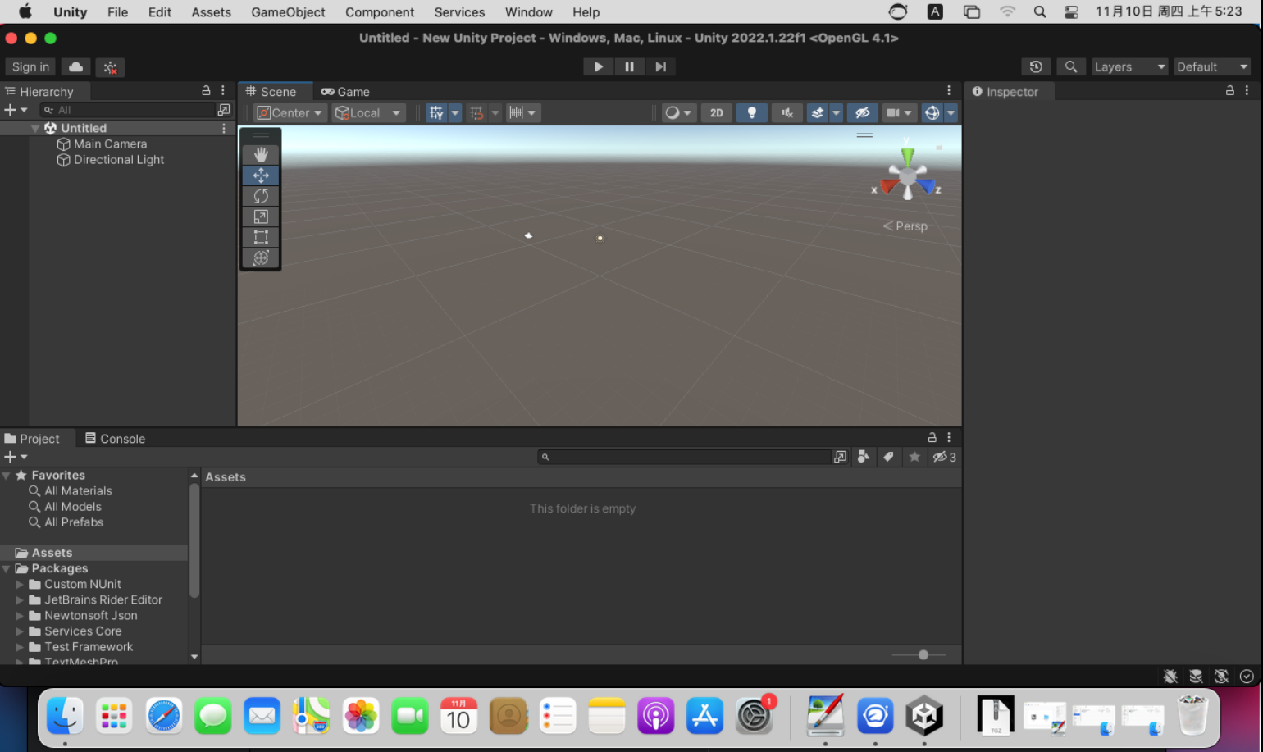
Task: Open Search by Type in Project panel
Action: [x=863, y=457]
